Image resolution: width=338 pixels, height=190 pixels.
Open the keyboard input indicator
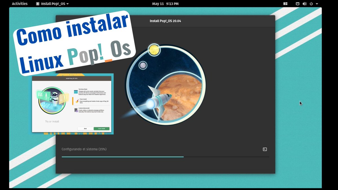point(297,4)
